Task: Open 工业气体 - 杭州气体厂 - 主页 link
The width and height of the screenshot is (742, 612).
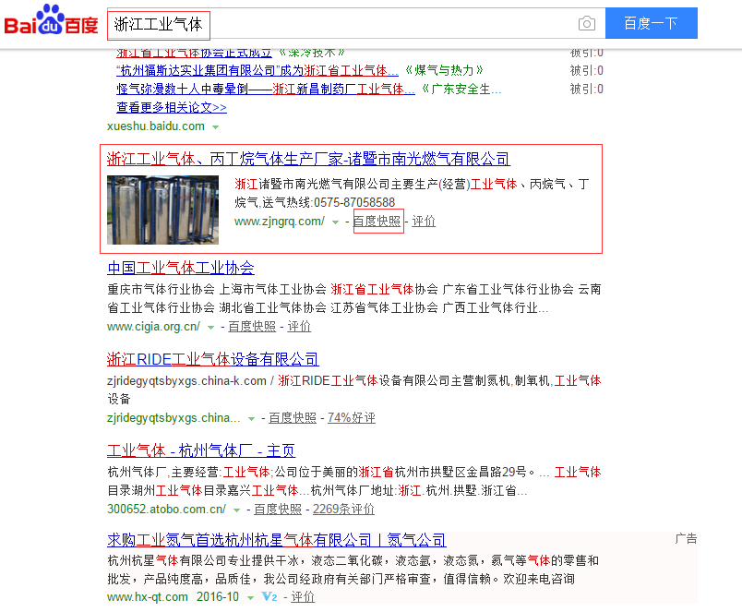Action: point(201,450)
